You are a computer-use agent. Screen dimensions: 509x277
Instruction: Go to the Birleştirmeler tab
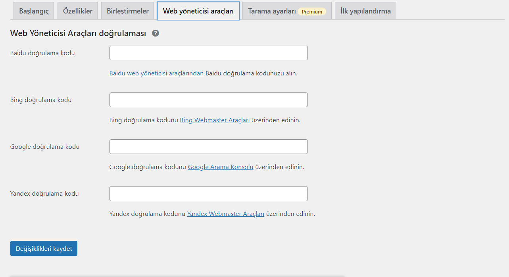(x=127, y=11)
